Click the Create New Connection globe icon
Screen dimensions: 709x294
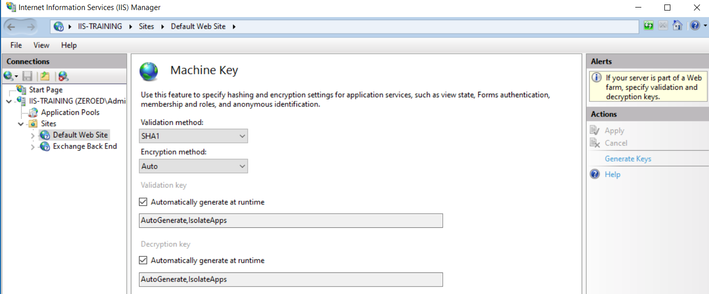click(9, 76)
